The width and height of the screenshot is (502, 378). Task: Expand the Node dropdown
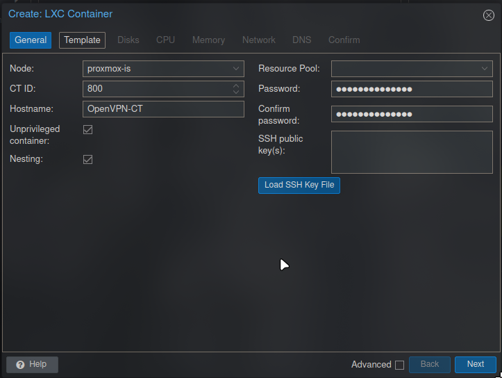pos(236,69)
